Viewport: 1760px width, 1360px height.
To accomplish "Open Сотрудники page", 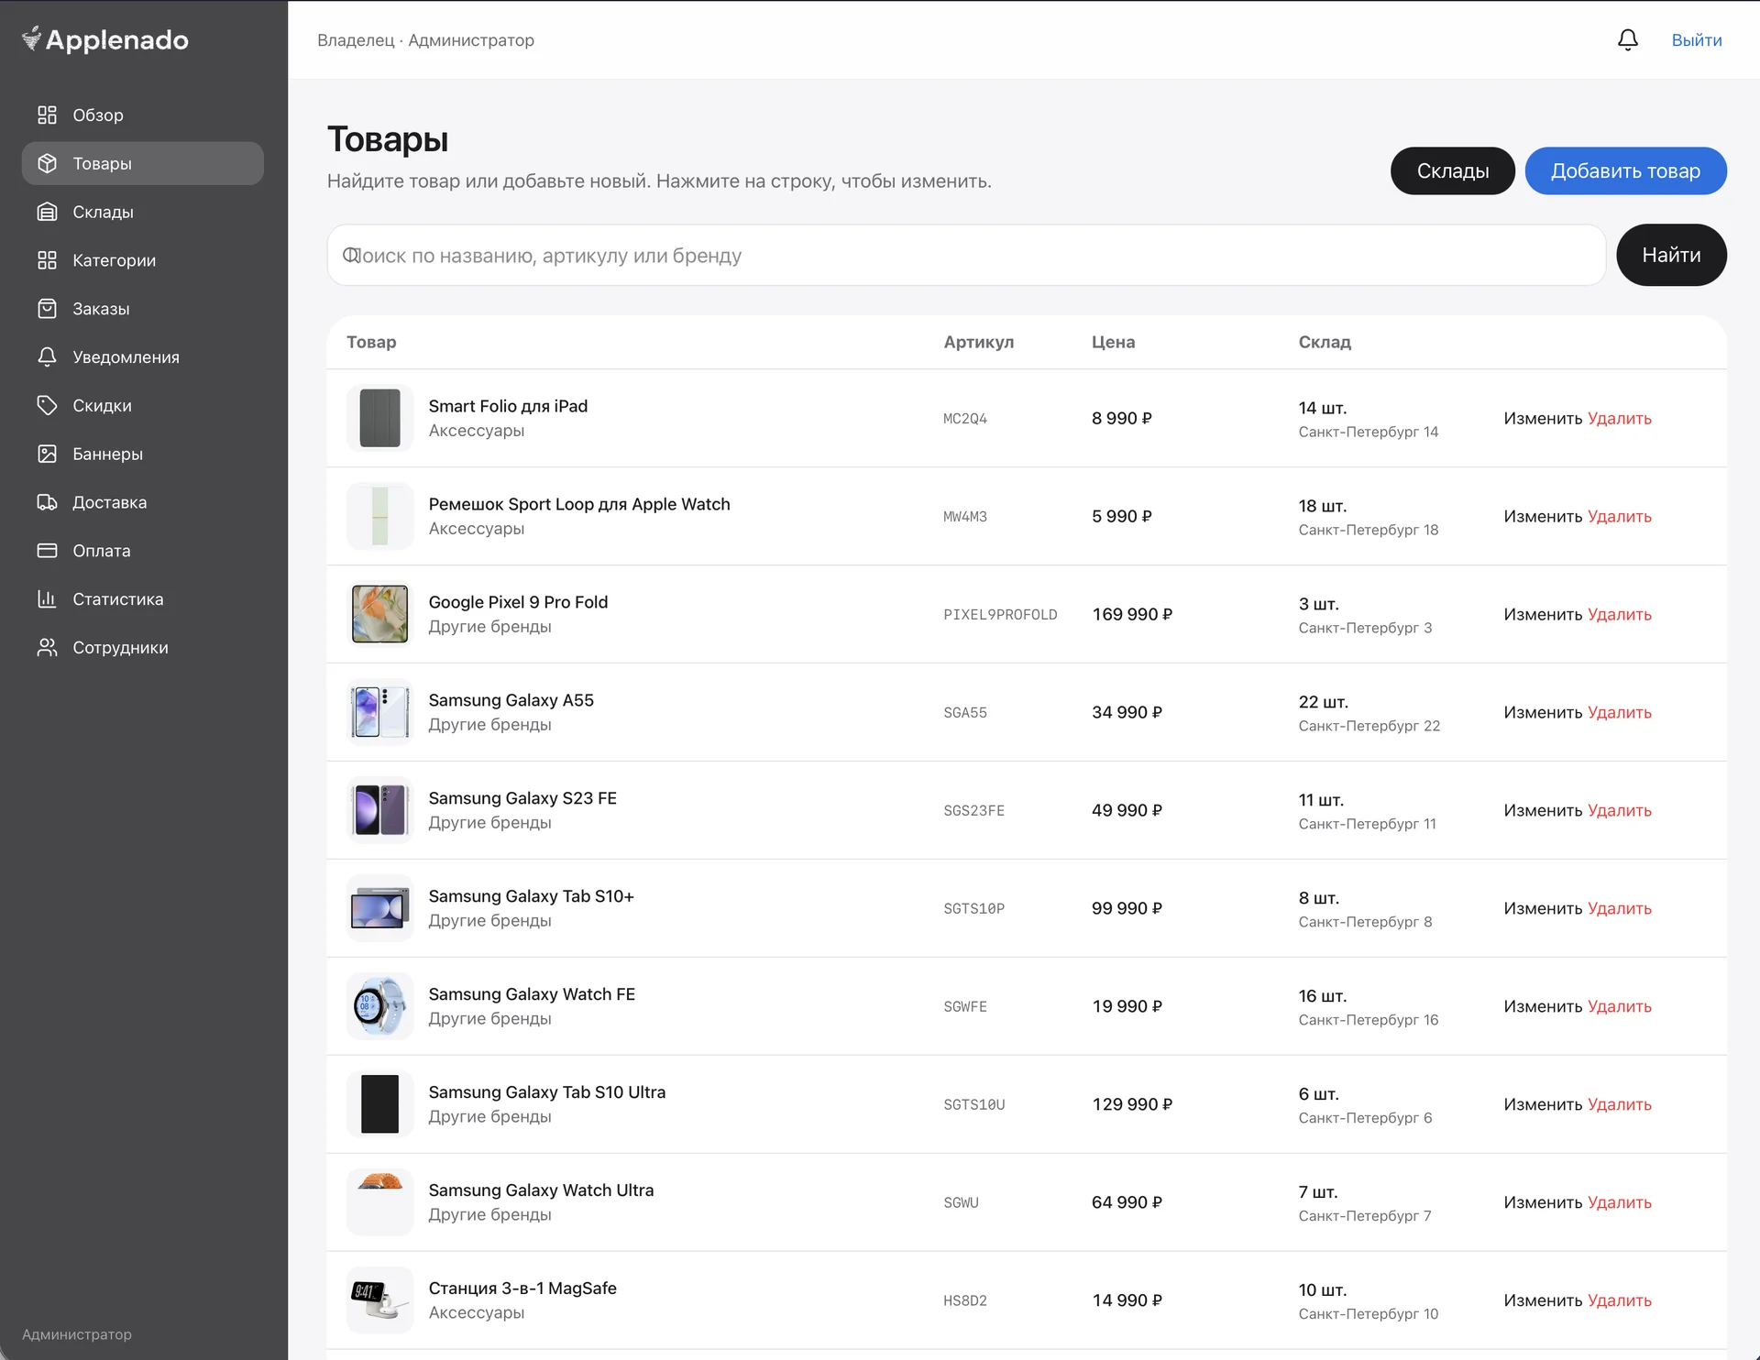I will click(142, 648).
